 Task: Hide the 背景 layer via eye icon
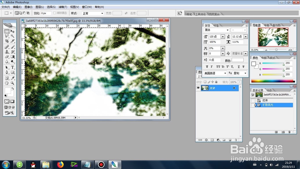pos(198,88)
